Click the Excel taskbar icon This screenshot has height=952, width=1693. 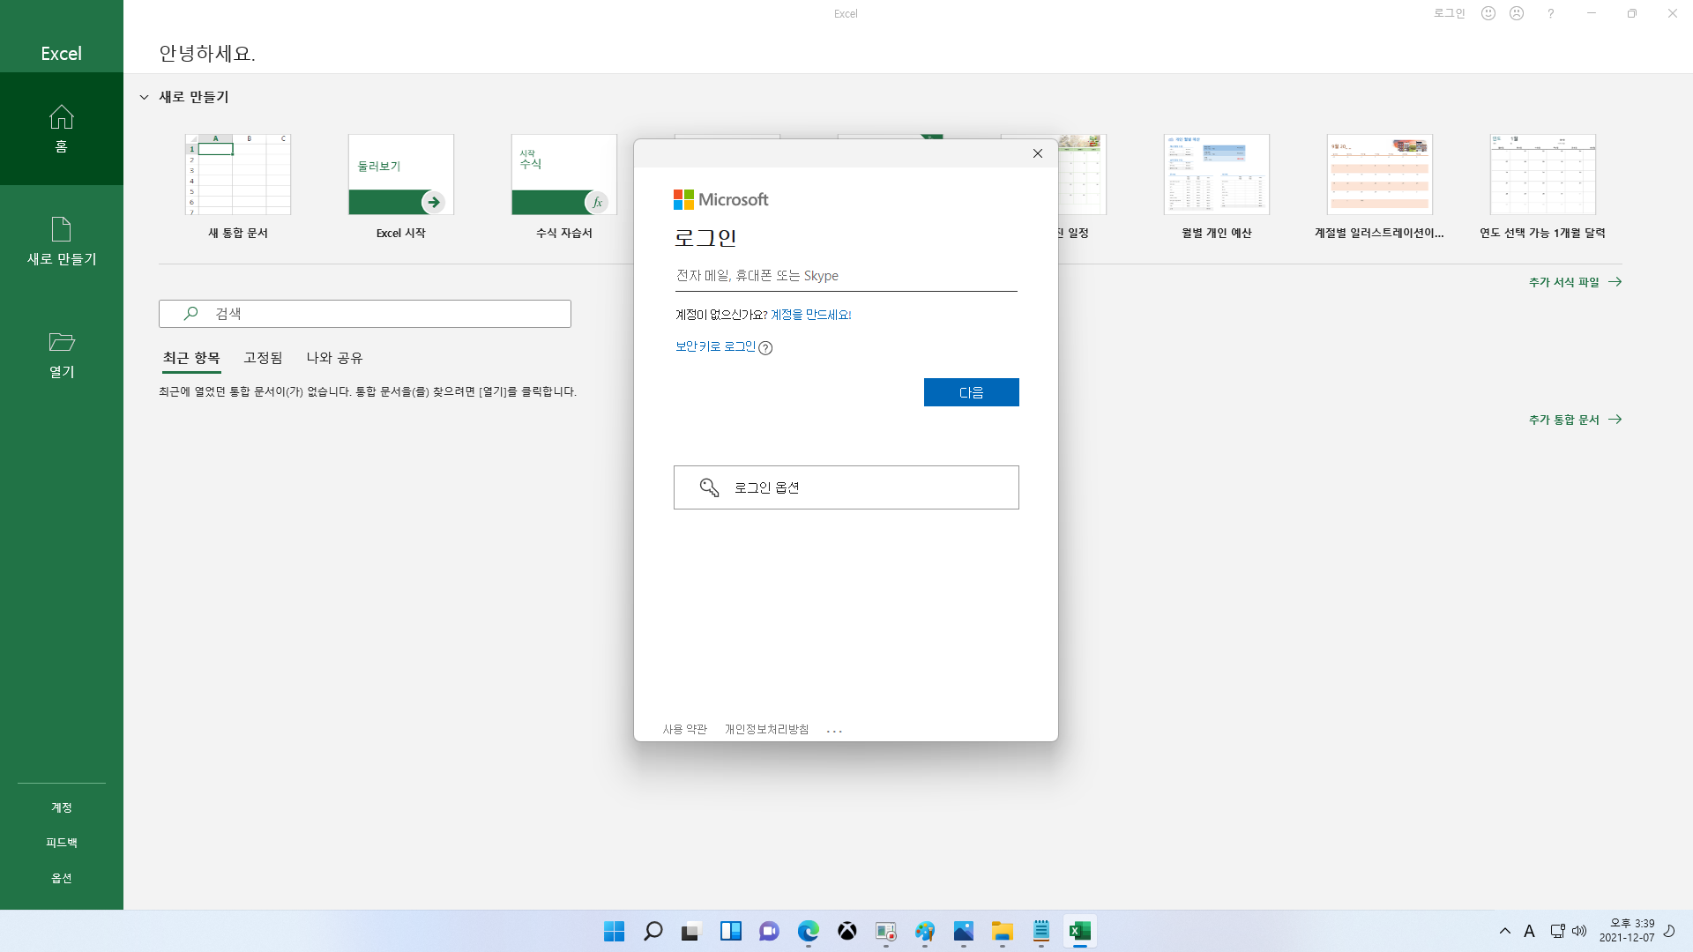click(1080, 931)
